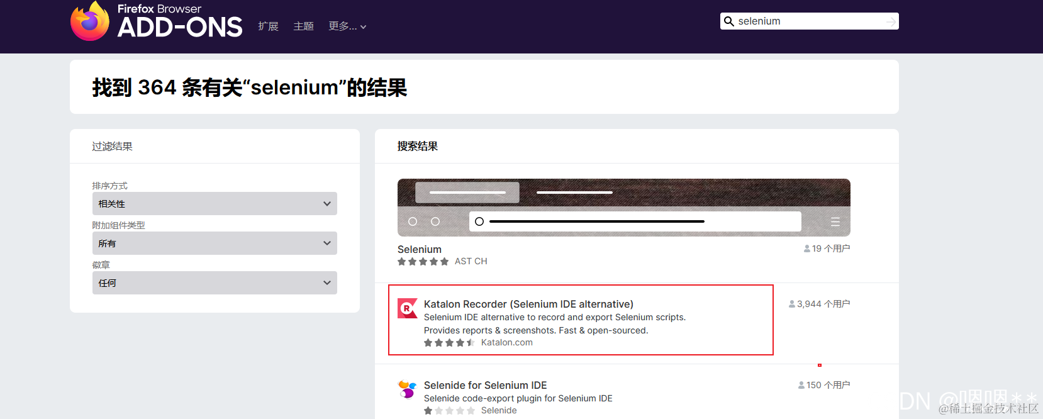Click the Katalon Recorder star rating

click(449, 343)
